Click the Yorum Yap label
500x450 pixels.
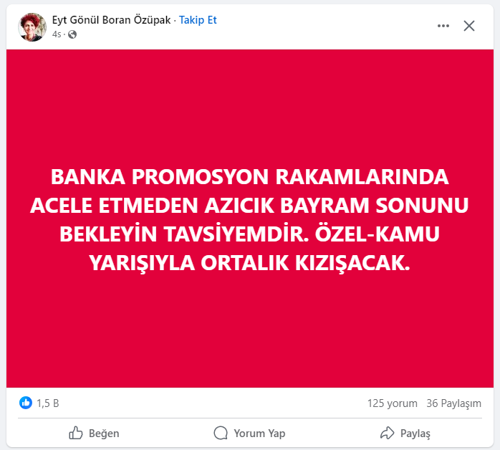tap(259, 433)
